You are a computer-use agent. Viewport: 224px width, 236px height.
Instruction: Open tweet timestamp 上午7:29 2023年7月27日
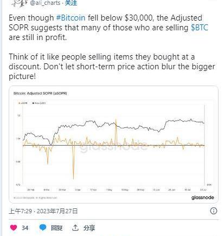point(43,211)
